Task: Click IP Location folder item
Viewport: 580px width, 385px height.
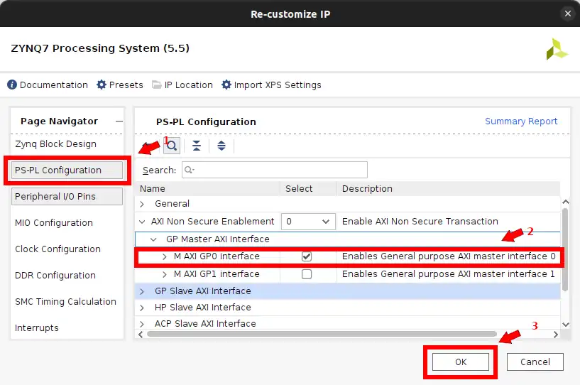Action: pos(182,85)
